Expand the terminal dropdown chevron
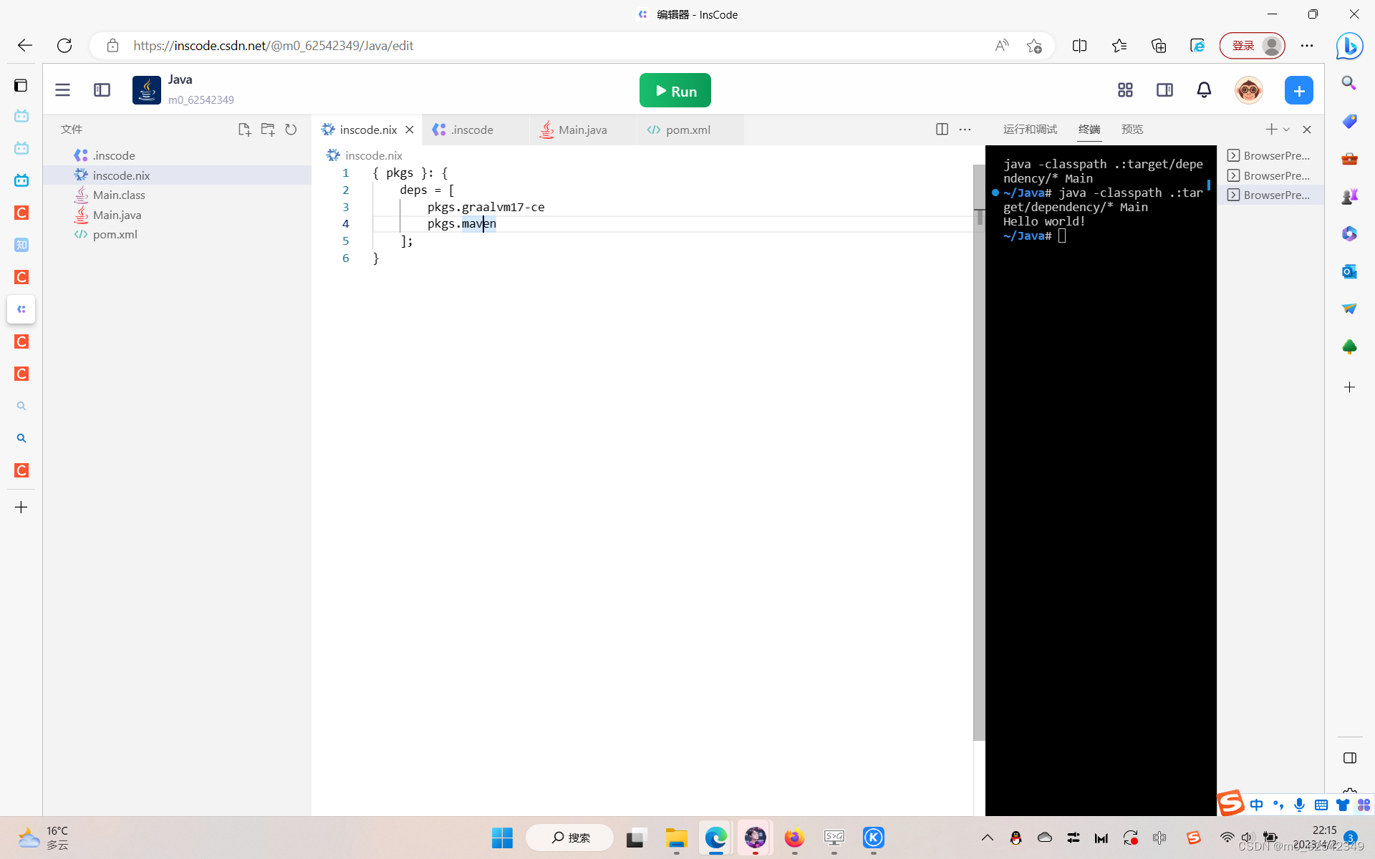 tap(1287, 130)
